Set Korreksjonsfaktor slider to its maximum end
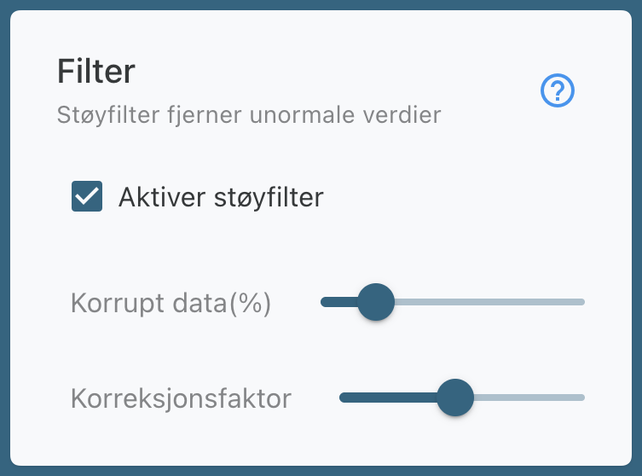Screen dimensions: 642x476 coord(583,398)
